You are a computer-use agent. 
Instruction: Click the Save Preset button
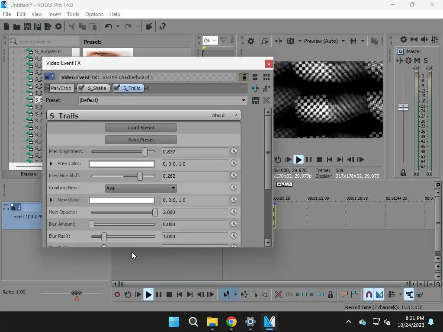tap(141, 140)
